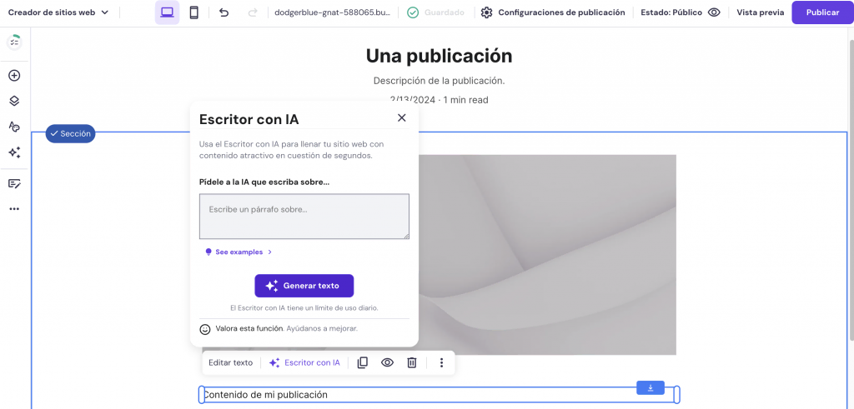Toggle the Estado: Público visibility eye
The image size is (854, 409).
(x=714, y=12)
